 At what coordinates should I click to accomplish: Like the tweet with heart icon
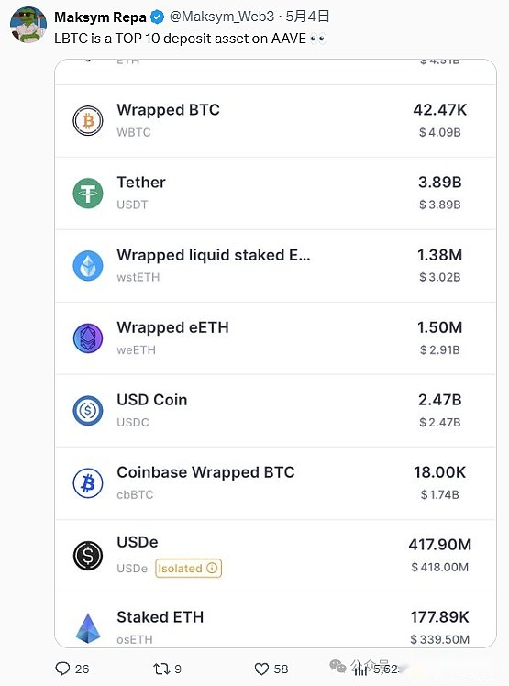(x=261, y=669)
